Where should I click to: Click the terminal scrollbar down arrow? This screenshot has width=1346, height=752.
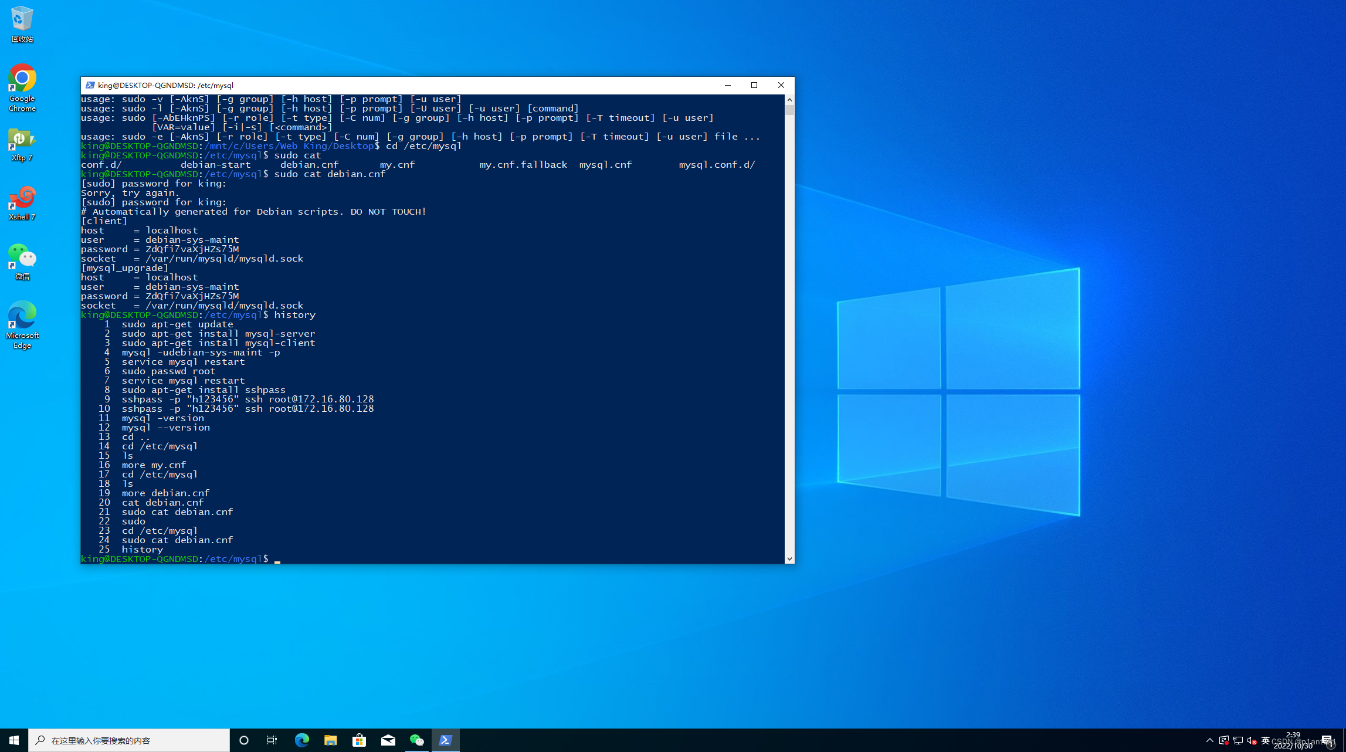[789, 559]
